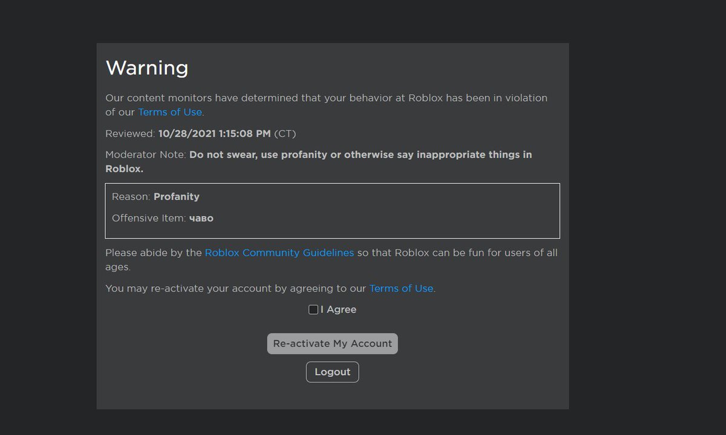This screenshot has height=435, width=726.
Task: Click the Moderator Note text
Action: 319,162
